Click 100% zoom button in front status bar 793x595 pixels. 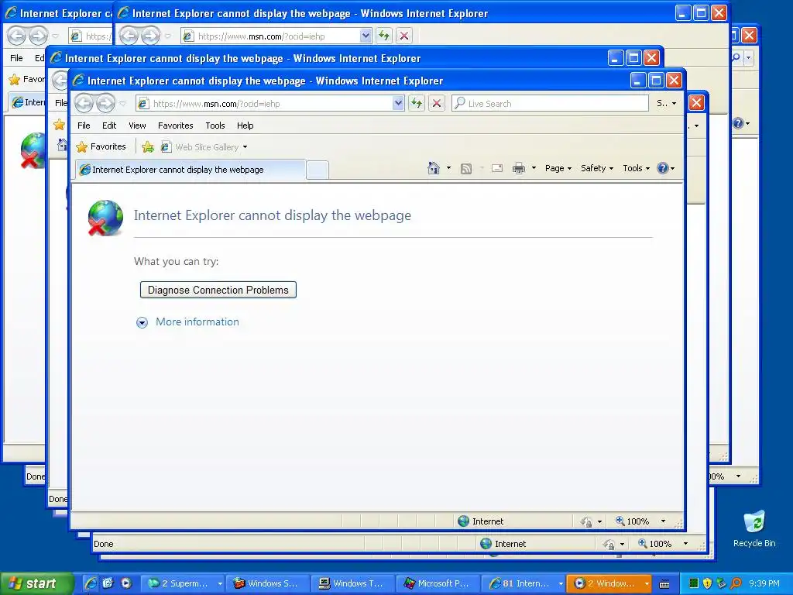pyautogui.click(x=633, y=521)
